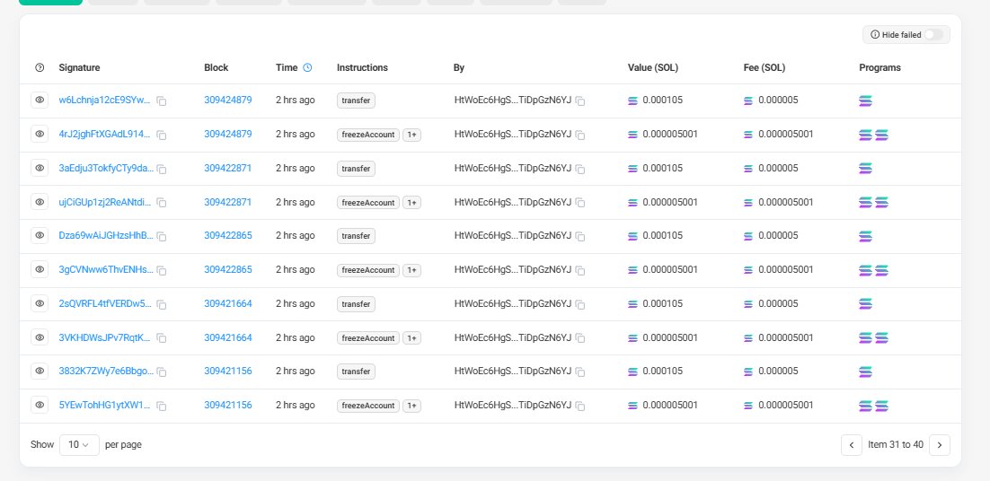990x481 pixels.
Task: Expand 1+ instructions badge in ujCiGUp1zj2ReANtdi row
Action: tap(411, 202)
